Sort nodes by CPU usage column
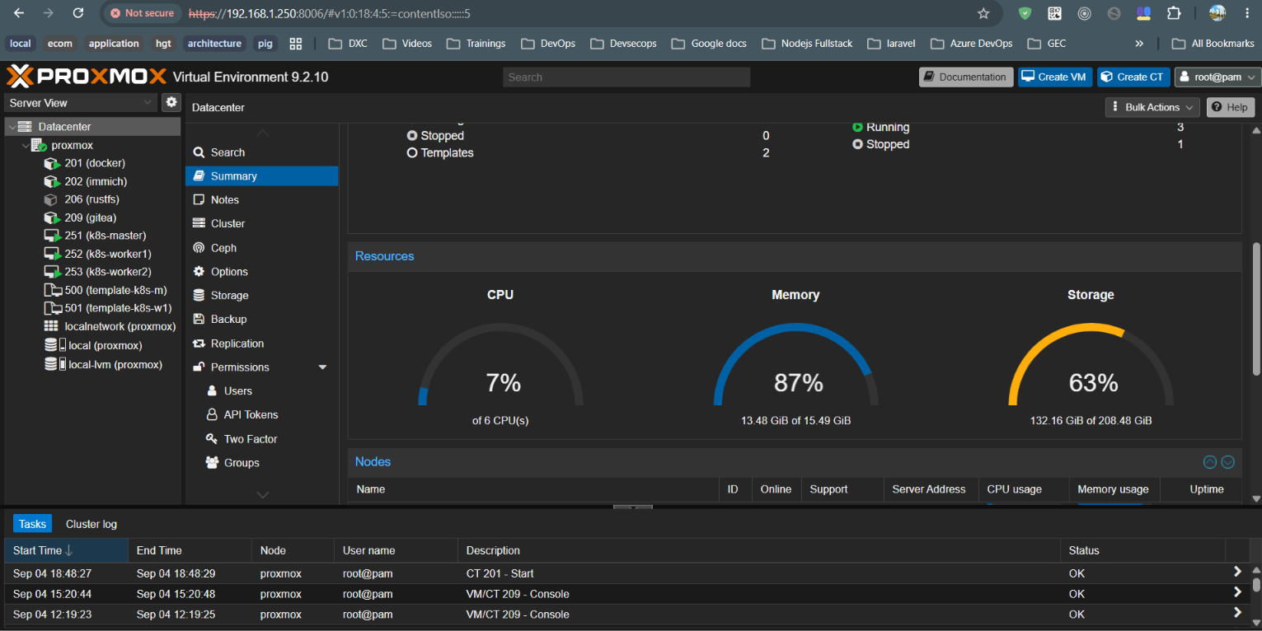The height and width of the screenshot is (631, 1262). 1024,489
